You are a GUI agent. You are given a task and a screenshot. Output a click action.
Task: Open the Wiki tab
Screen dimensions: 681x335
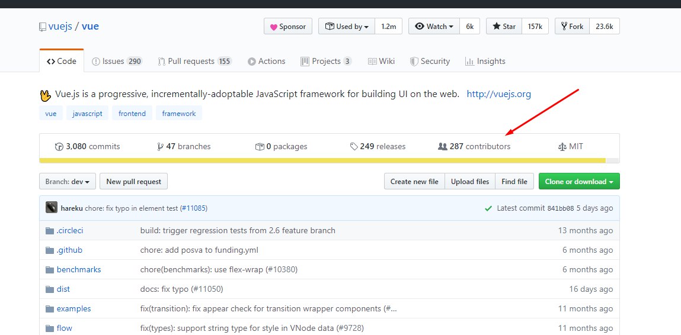point(381,61)
